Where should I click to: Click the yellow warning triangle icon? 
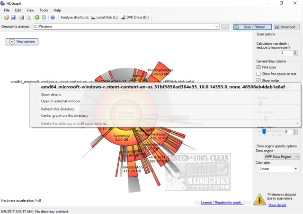[x=259, y=199]
